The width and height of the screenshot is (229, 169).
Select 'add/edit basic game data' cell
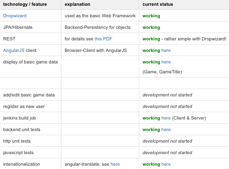(x=30, y=95)
